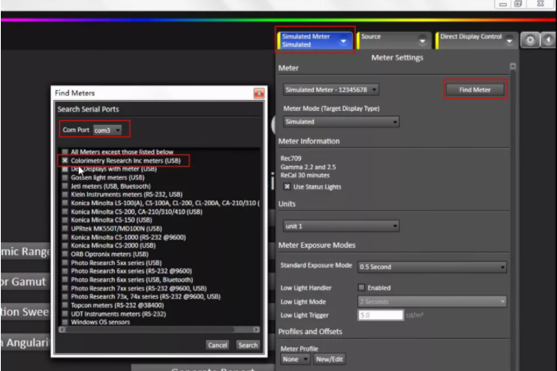
Task: Expand the Source tab dropdown arrow
Action: 422,41
